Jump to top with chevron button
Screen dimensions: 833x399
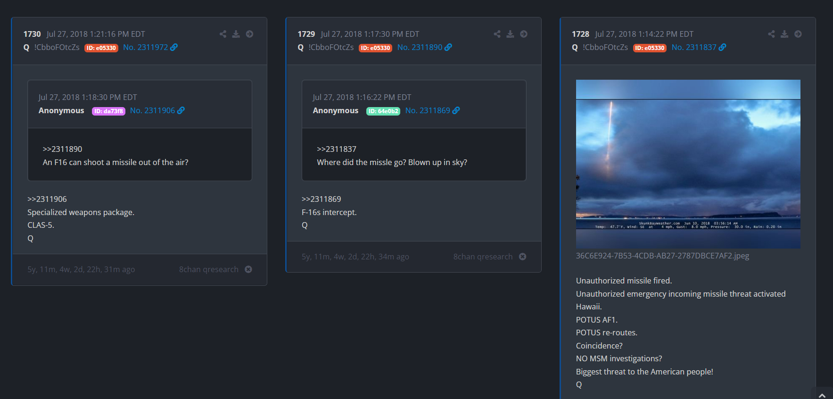[822, 395]
